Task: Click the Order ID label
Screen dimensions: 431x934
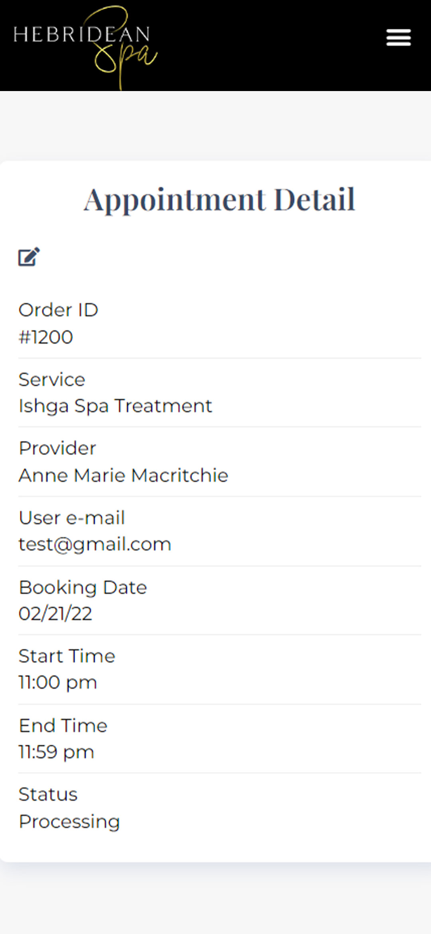Action: click(x=58, y=310)
